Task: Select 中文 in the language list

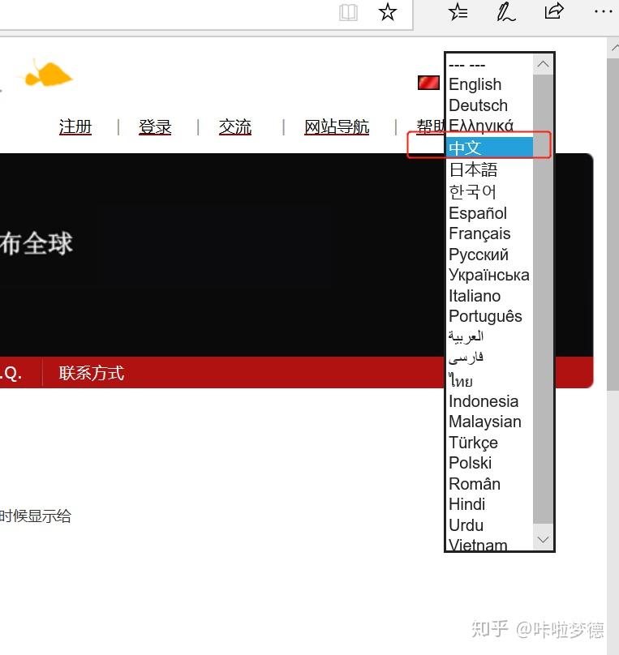Action: click(x=466, y=148)
